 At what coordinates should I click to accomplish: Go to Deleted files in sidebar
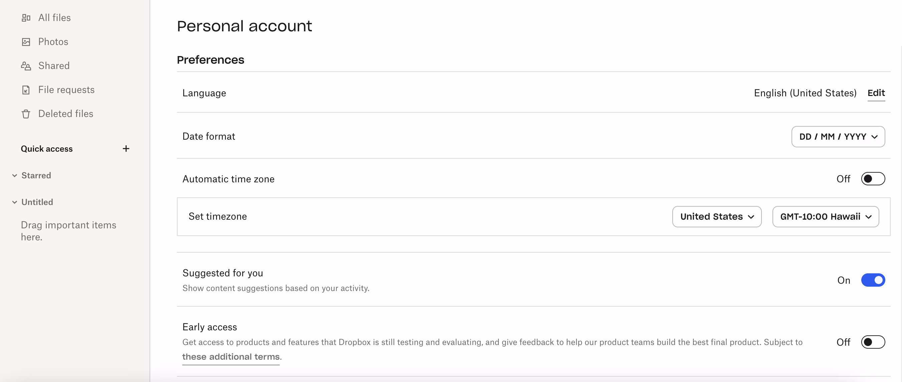coord(65,114)
